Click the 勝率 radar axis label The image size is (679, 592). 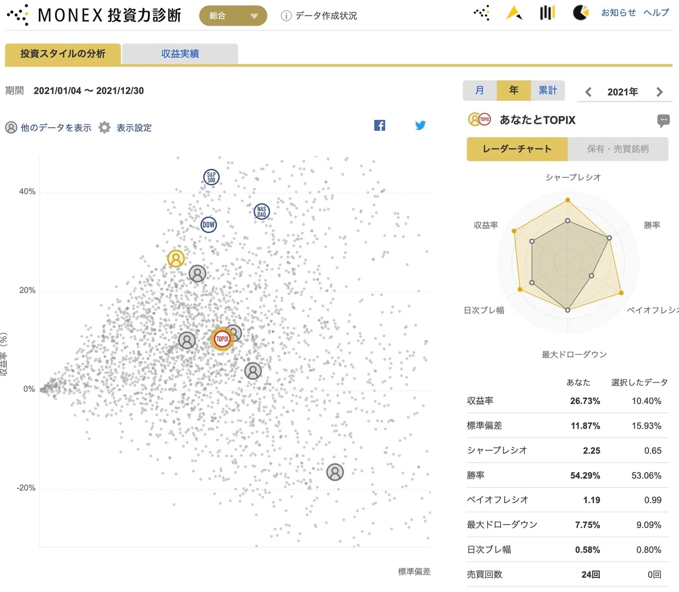pyautogui.click(x=652, y=225)
